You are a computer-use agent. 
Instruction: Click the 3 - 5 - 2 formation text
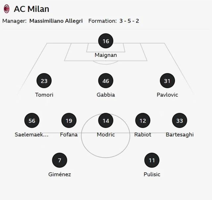[x=129, y=21]
